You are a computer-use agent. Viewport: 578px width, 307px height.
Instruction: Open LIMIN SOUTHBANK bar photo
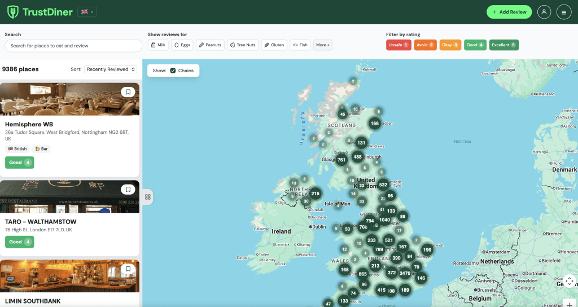[x=69, y=276]
